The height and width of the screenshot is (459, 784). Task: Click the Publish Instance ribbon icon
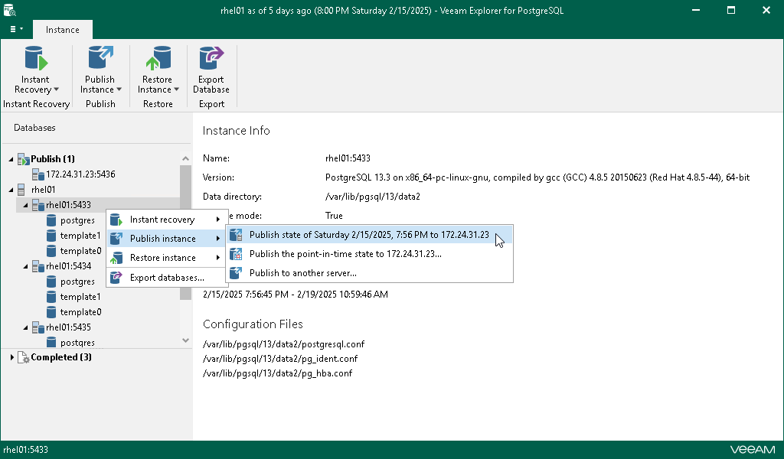(100, 60)
